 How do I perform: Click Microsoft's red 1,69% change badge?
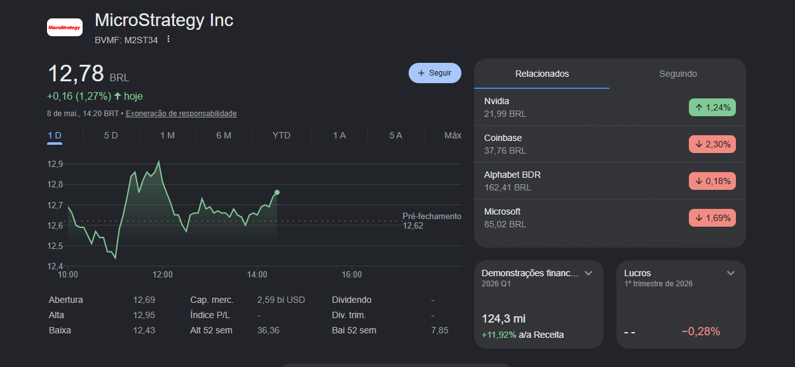coord(712,218)
